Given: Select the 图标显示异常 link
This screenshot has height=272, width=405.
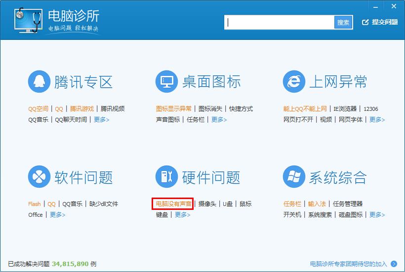Looking at the screenshot, I should pos(173,108).
